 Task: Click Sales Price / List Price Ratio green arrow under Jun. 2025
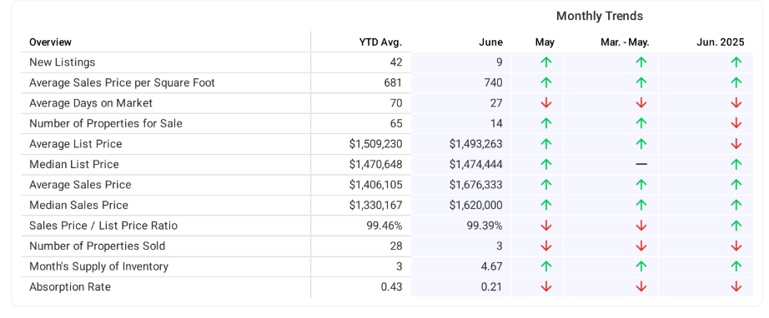736,226
